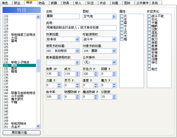Decrease 消费 SP value with down arrow

(59, 75)
